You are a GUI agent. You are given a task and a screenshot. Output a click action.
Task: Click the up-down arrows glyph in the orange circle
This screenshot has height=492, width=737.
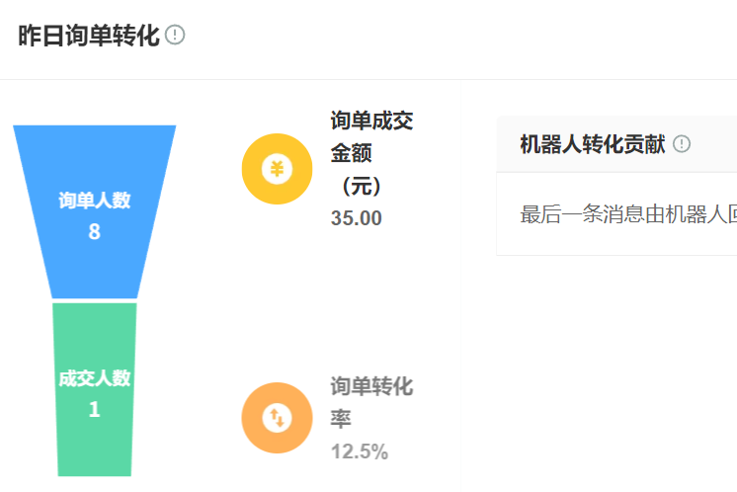[x=277, y=418]
